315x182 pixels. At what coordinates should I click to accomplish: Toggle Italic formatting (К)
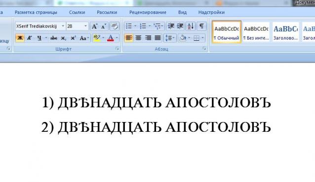point(29,38)
